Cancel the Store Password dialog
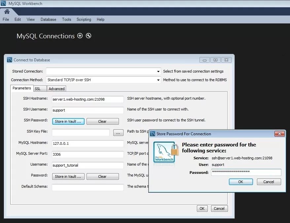290x223 pixels. (x=269, y=182)
